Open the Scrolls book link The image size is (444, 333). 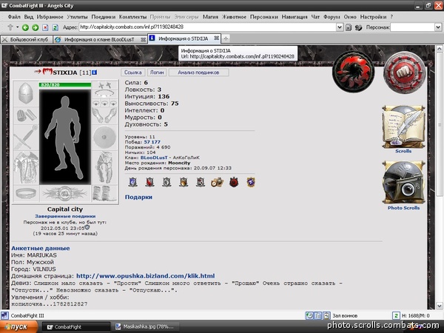pyautogui.click(x=403, y=129)
